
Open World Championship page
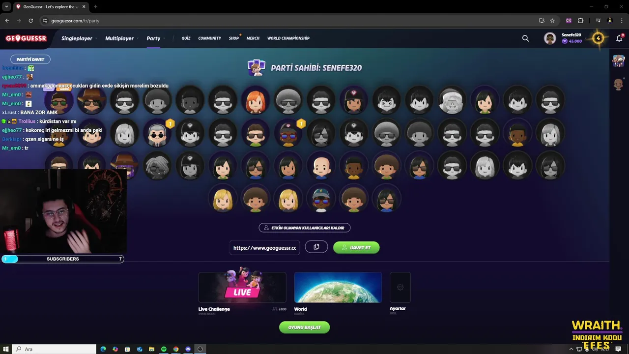[x=288, y=38]
